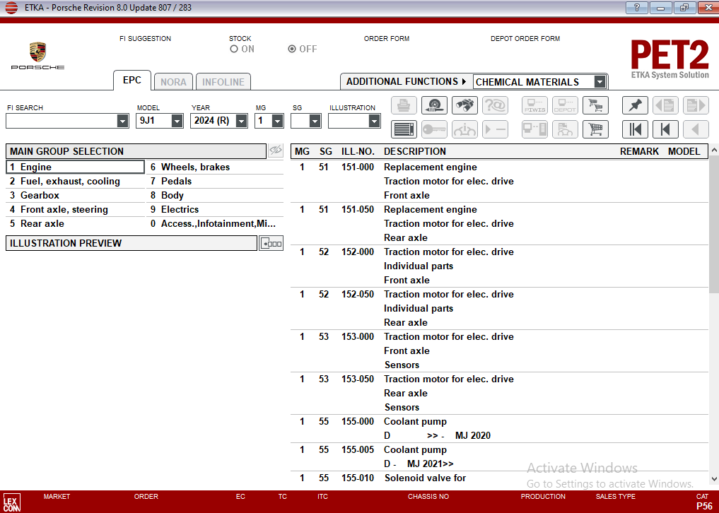
Task: Select main group 4 Front axle, steering
Action: click(75, 209)
